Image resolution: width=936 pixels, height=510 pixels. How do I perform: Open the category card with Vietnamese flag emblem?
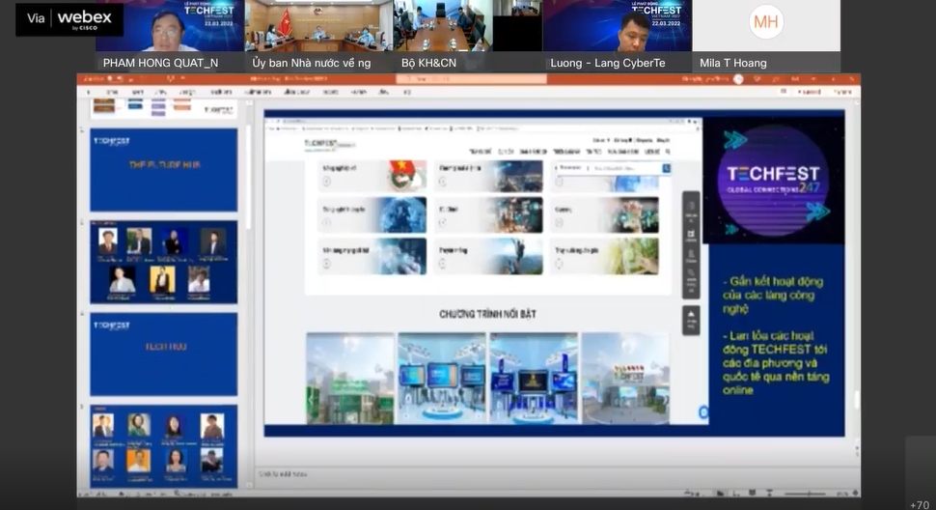tap(372, 175)
